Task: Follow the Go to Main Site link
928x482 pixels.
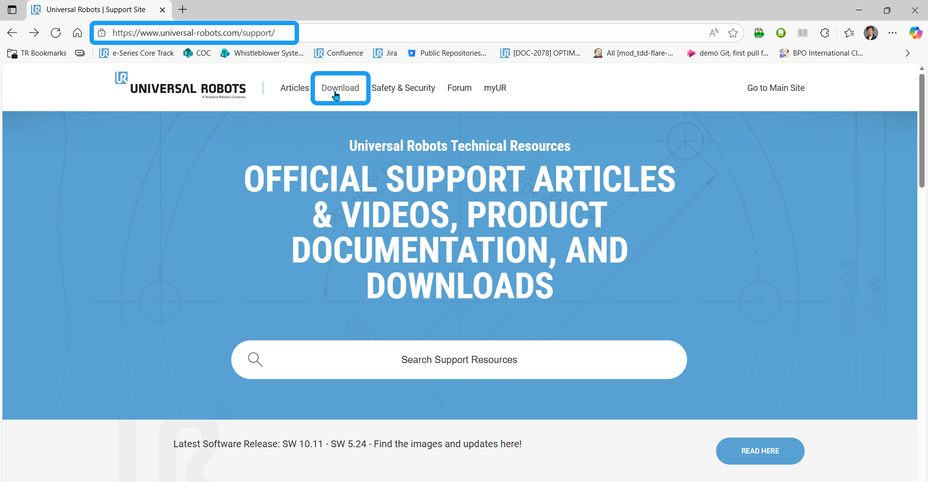Action: pos(776,88)
